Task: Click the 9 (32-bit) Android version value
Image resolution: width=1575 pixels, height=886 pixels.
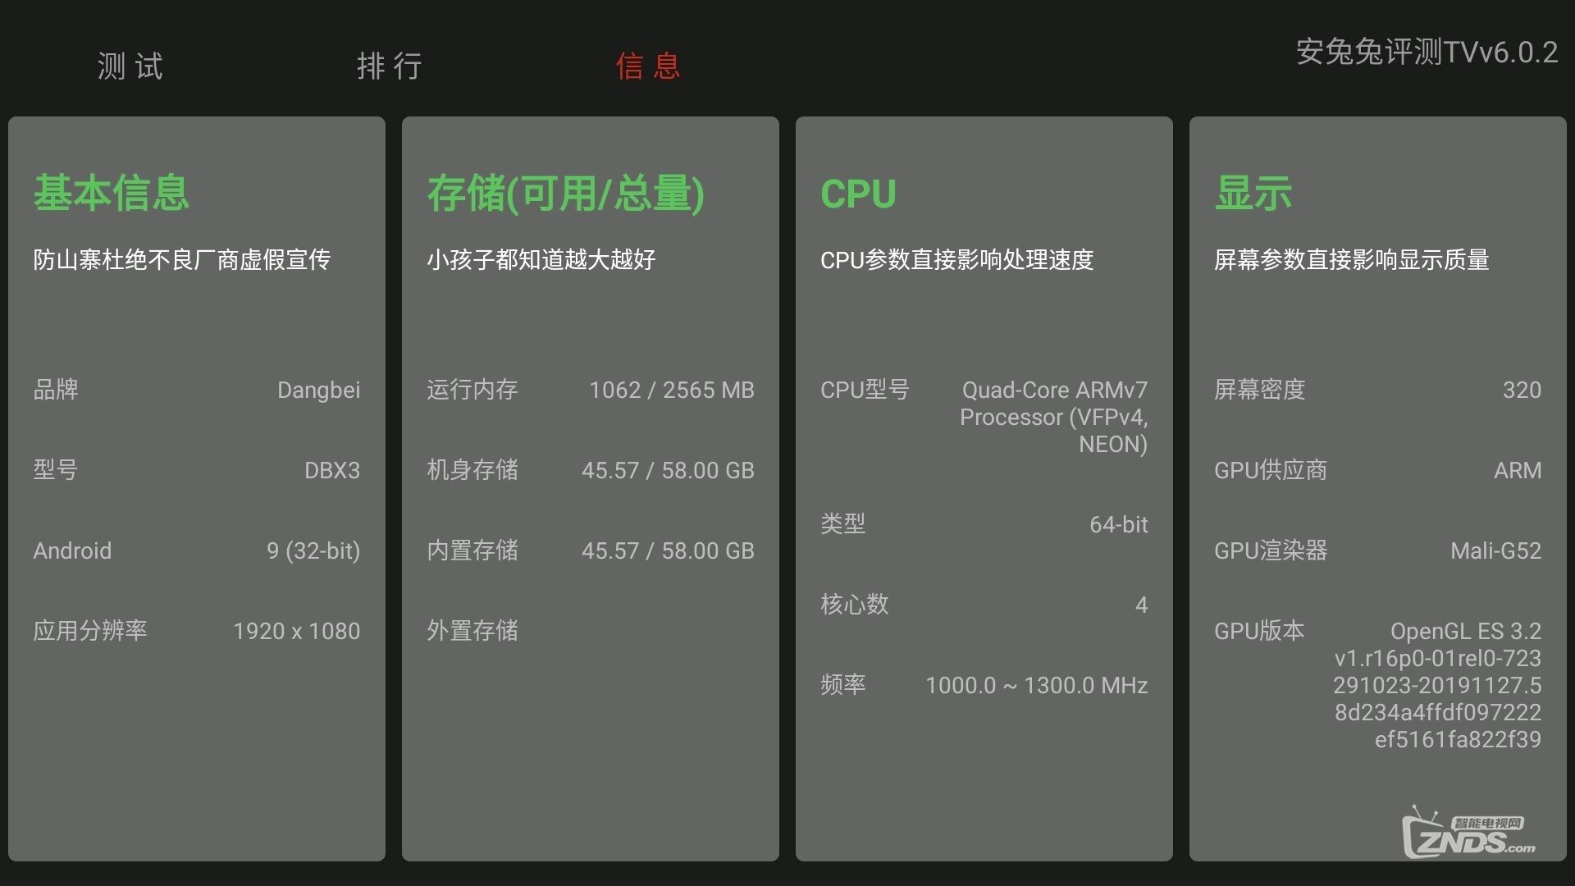Action: [x=313, y=551]
